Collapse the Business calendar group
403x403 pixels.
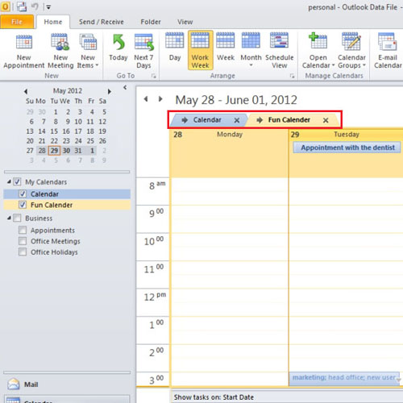pyautogui.click(x=9, y=218)
